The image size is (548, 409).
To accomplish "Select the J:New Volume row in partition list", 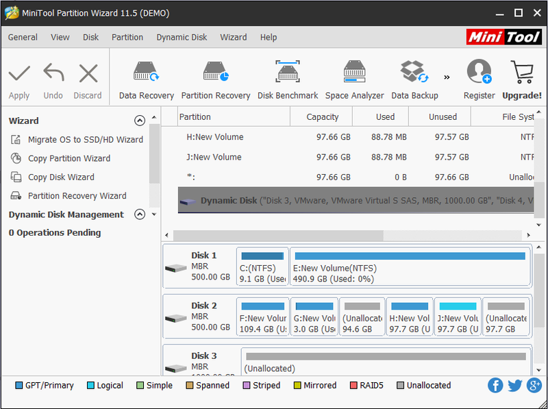I will (356, 157).
